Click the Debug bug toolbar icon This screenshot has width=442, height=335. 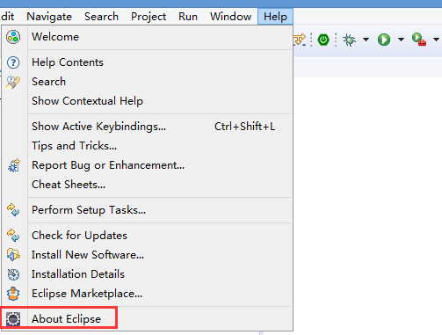coord(349,40)
